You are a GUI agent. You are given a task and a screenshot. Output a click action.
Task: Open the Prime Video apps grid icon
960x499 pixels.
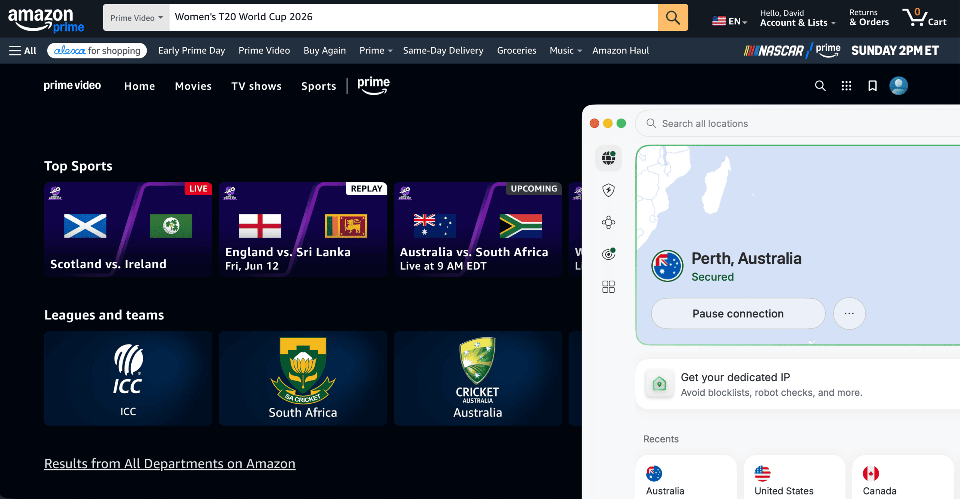[x=846, y=86]
